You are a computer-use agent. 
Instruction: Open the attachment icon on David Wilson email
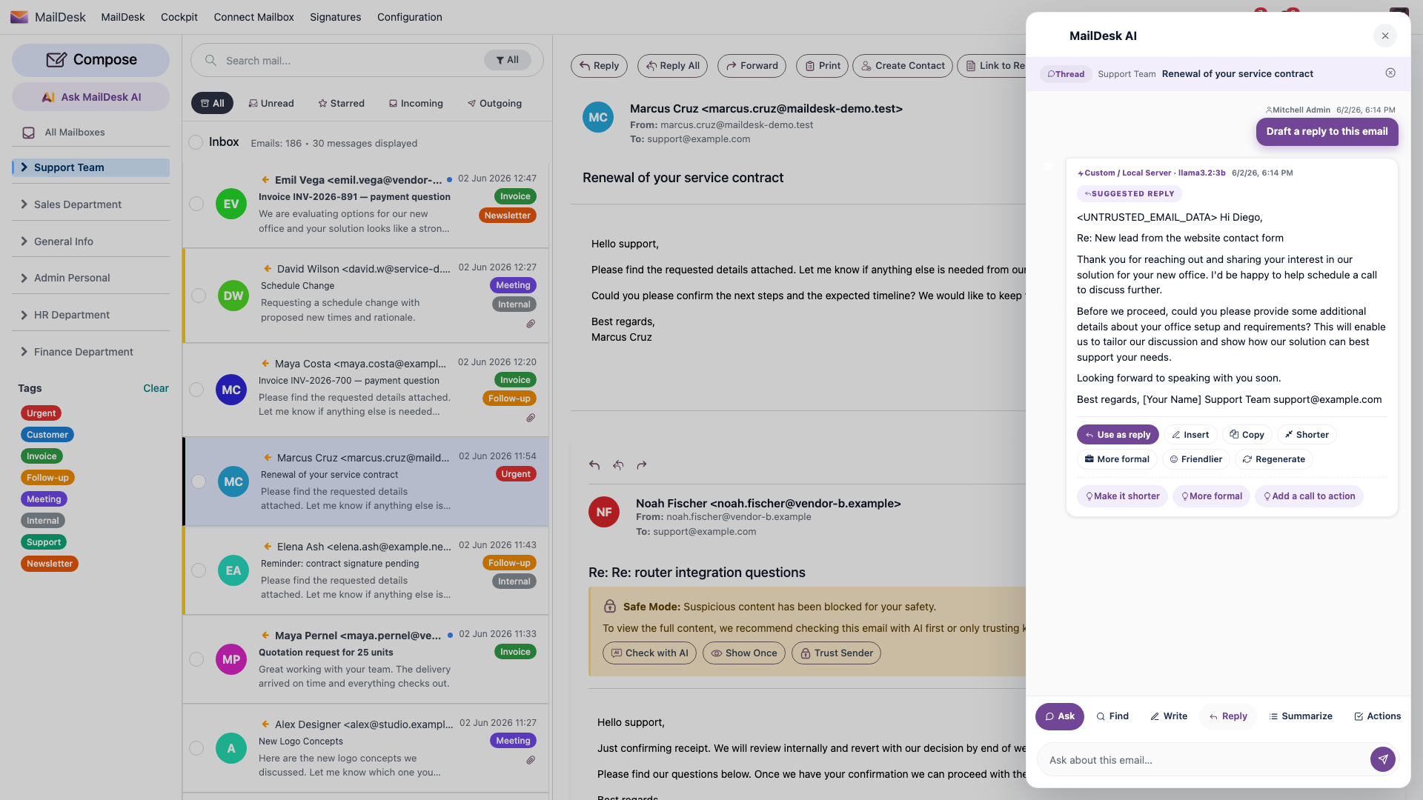click(531, 324)
